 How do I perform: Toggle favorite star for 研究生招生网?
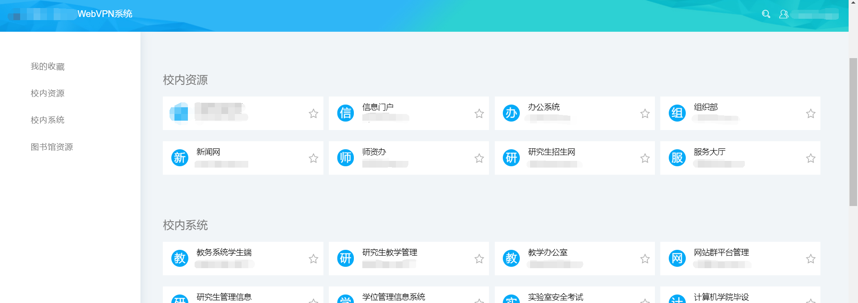click(645, 158)
